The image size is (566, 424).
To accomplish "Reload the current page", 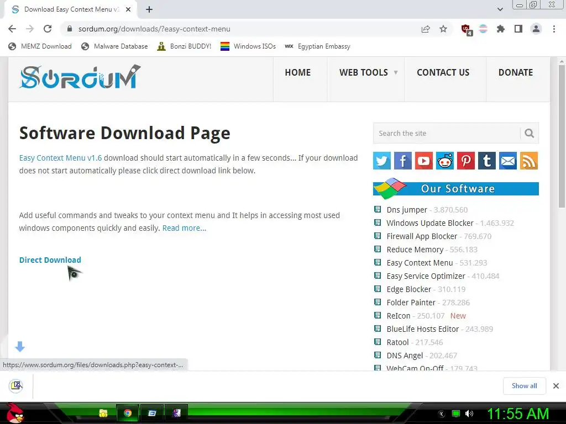I will pyautogui.click(x=48, y=29).
